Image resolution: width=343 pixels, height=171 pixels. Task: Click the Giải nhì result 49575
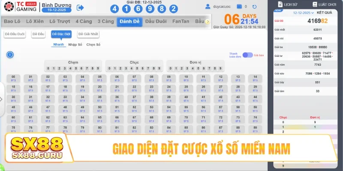(318, 38)
